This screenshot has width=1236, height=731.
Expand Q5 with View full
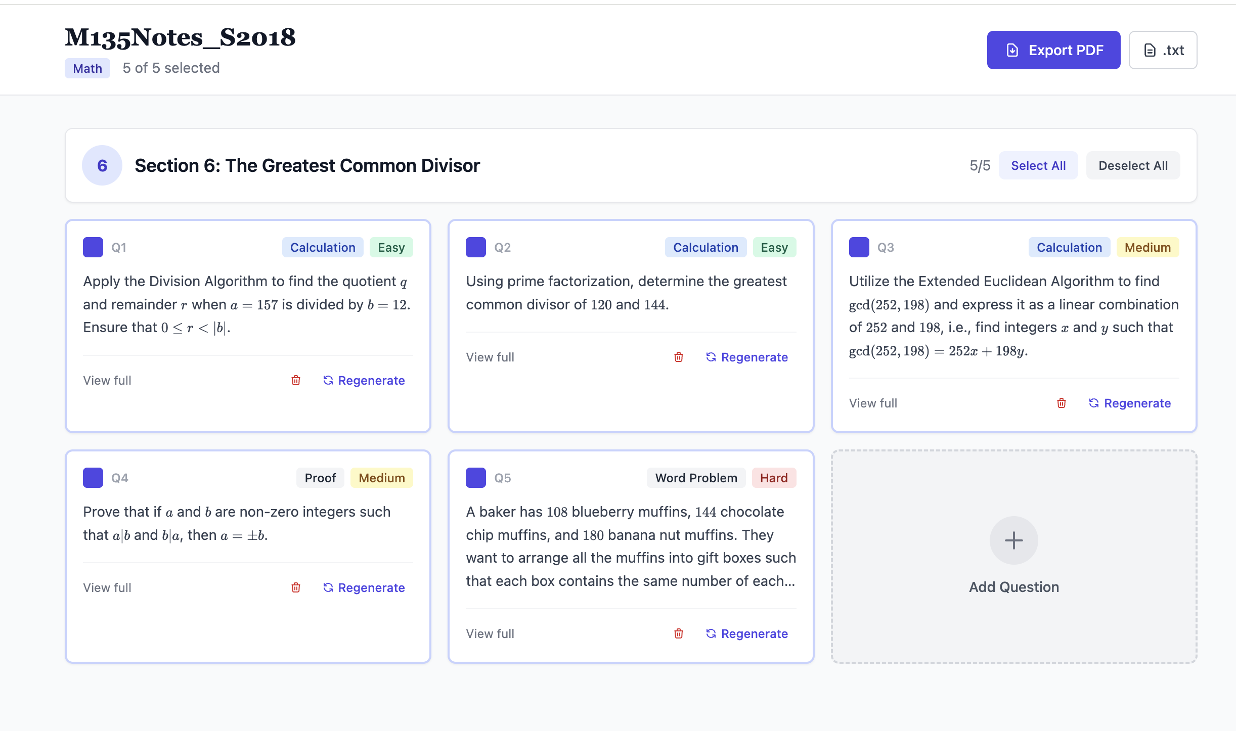click(490, 633)
